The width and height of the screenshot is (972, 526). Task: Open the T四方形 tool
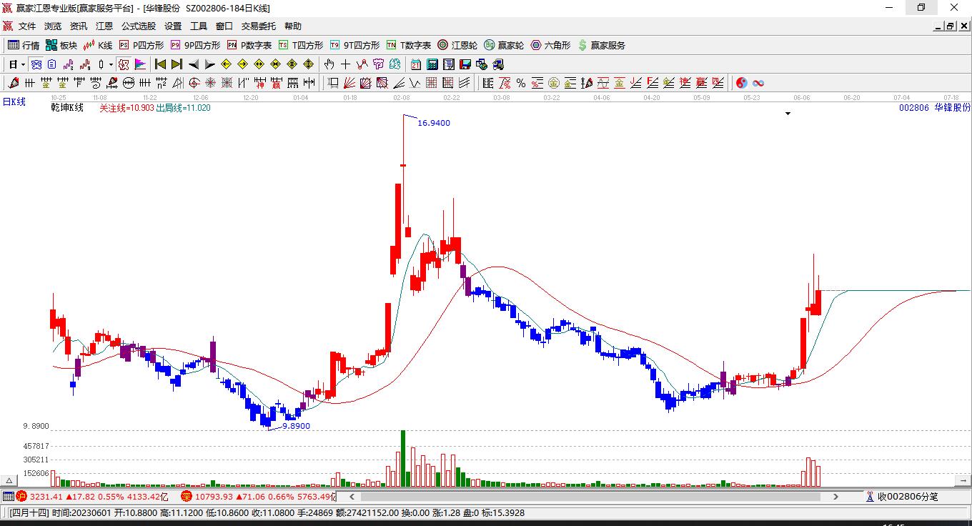[301, 45]
